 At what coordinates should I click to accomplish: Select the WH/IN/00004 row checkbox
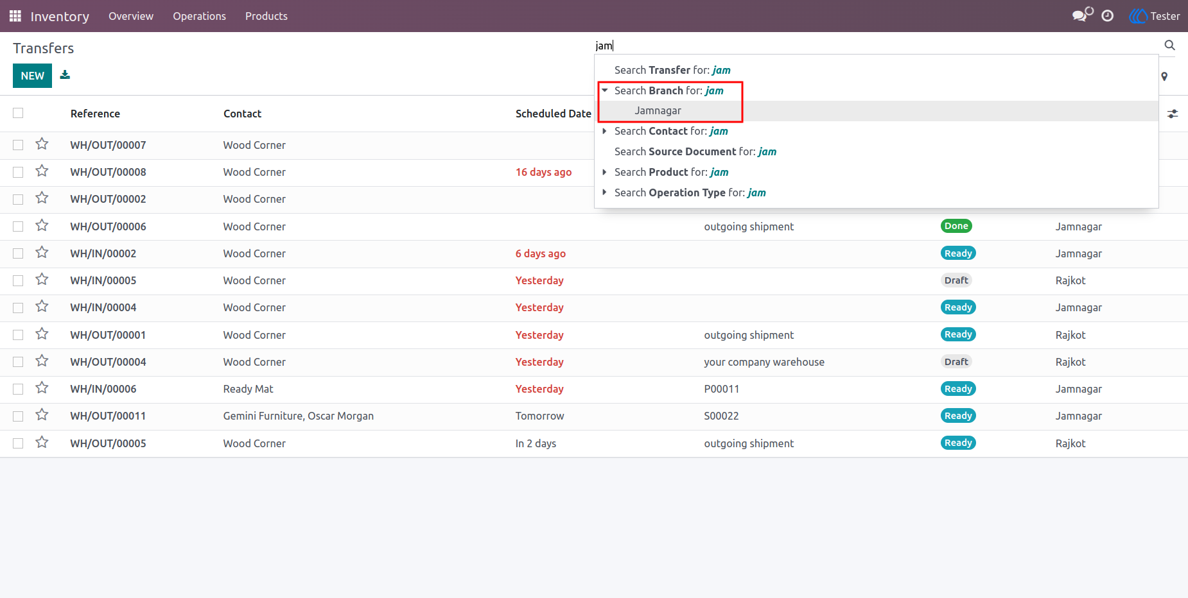18,308
